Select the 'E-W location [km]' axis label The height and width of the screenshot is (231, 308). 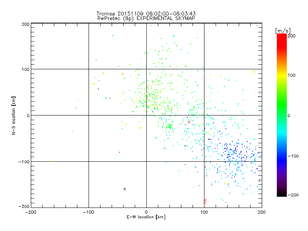click(146, 217)
